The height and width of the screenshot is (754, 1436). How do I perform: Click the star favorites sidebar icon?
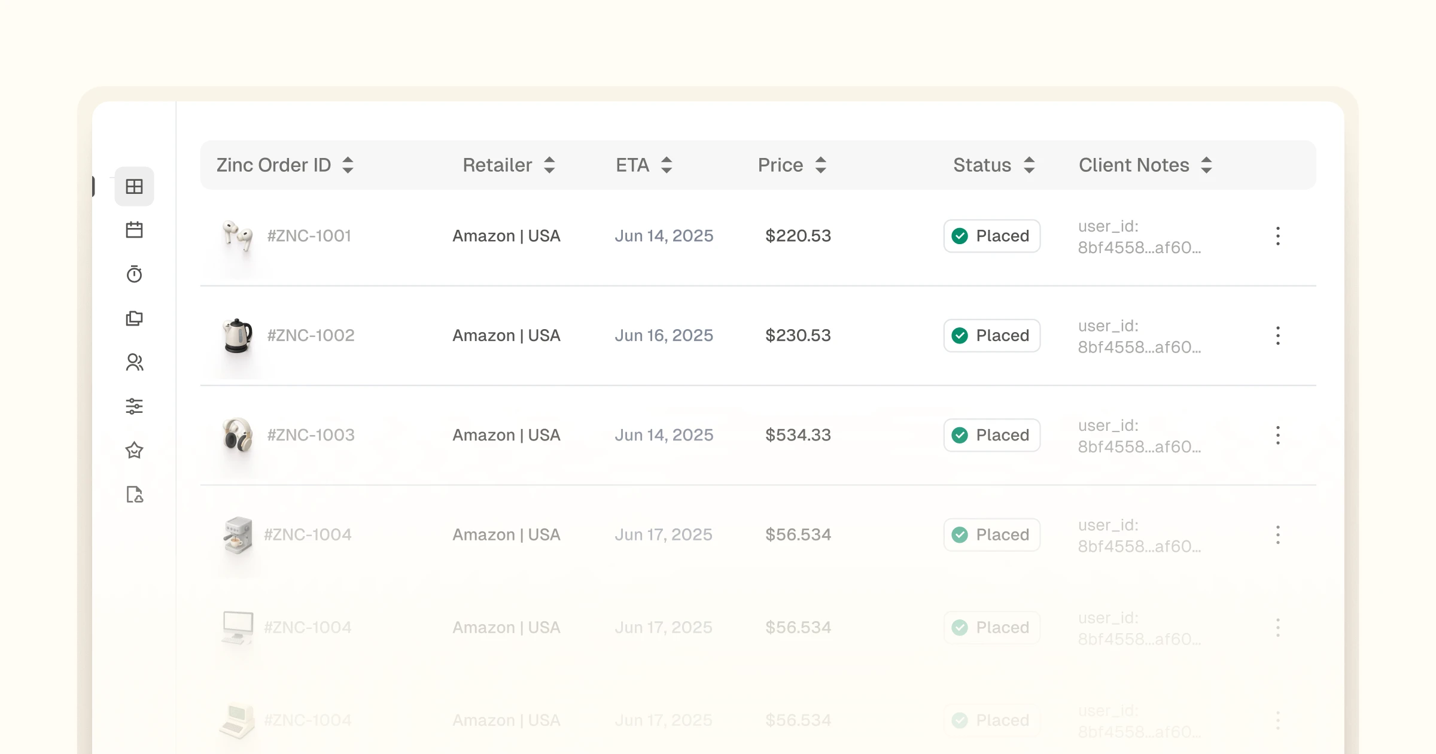coord(134,451)
